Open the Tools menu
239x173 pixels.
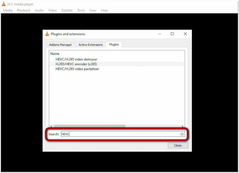81,10
